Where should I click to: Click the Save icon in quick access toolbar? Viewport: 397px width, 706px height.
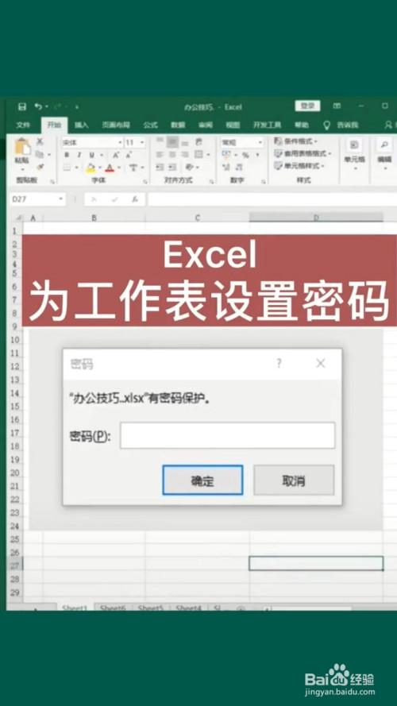pos(21,106)
